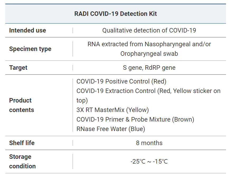Viewport: 230px width, 176px height.
Task: Click Qualitative detection of COVID-19 text
Action: tap(149, 30)
